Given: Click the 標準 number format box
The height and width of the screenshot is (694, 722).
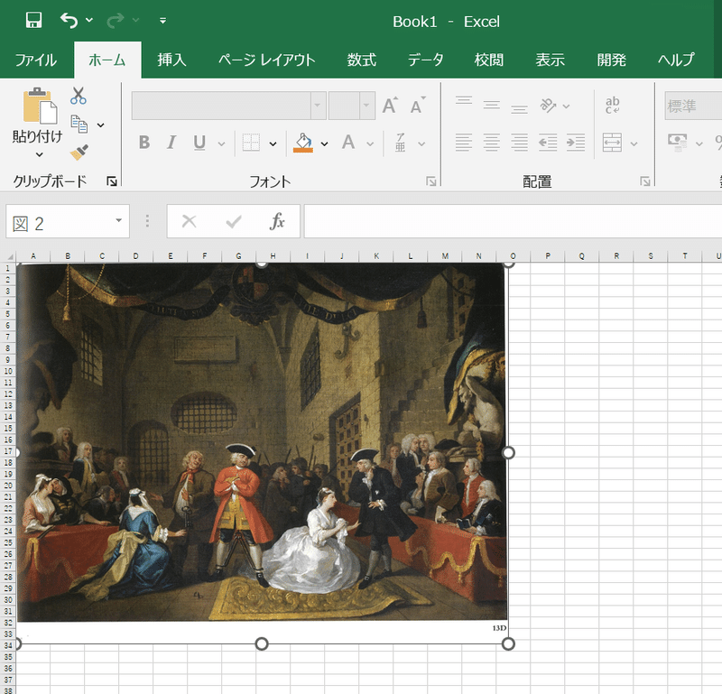Looking at the screenshot, I should 693,106.
